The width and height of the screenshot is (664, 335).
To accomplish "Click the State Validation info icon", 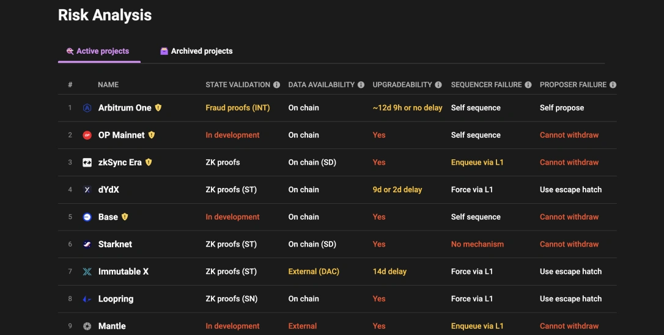I will pos(277,85).
